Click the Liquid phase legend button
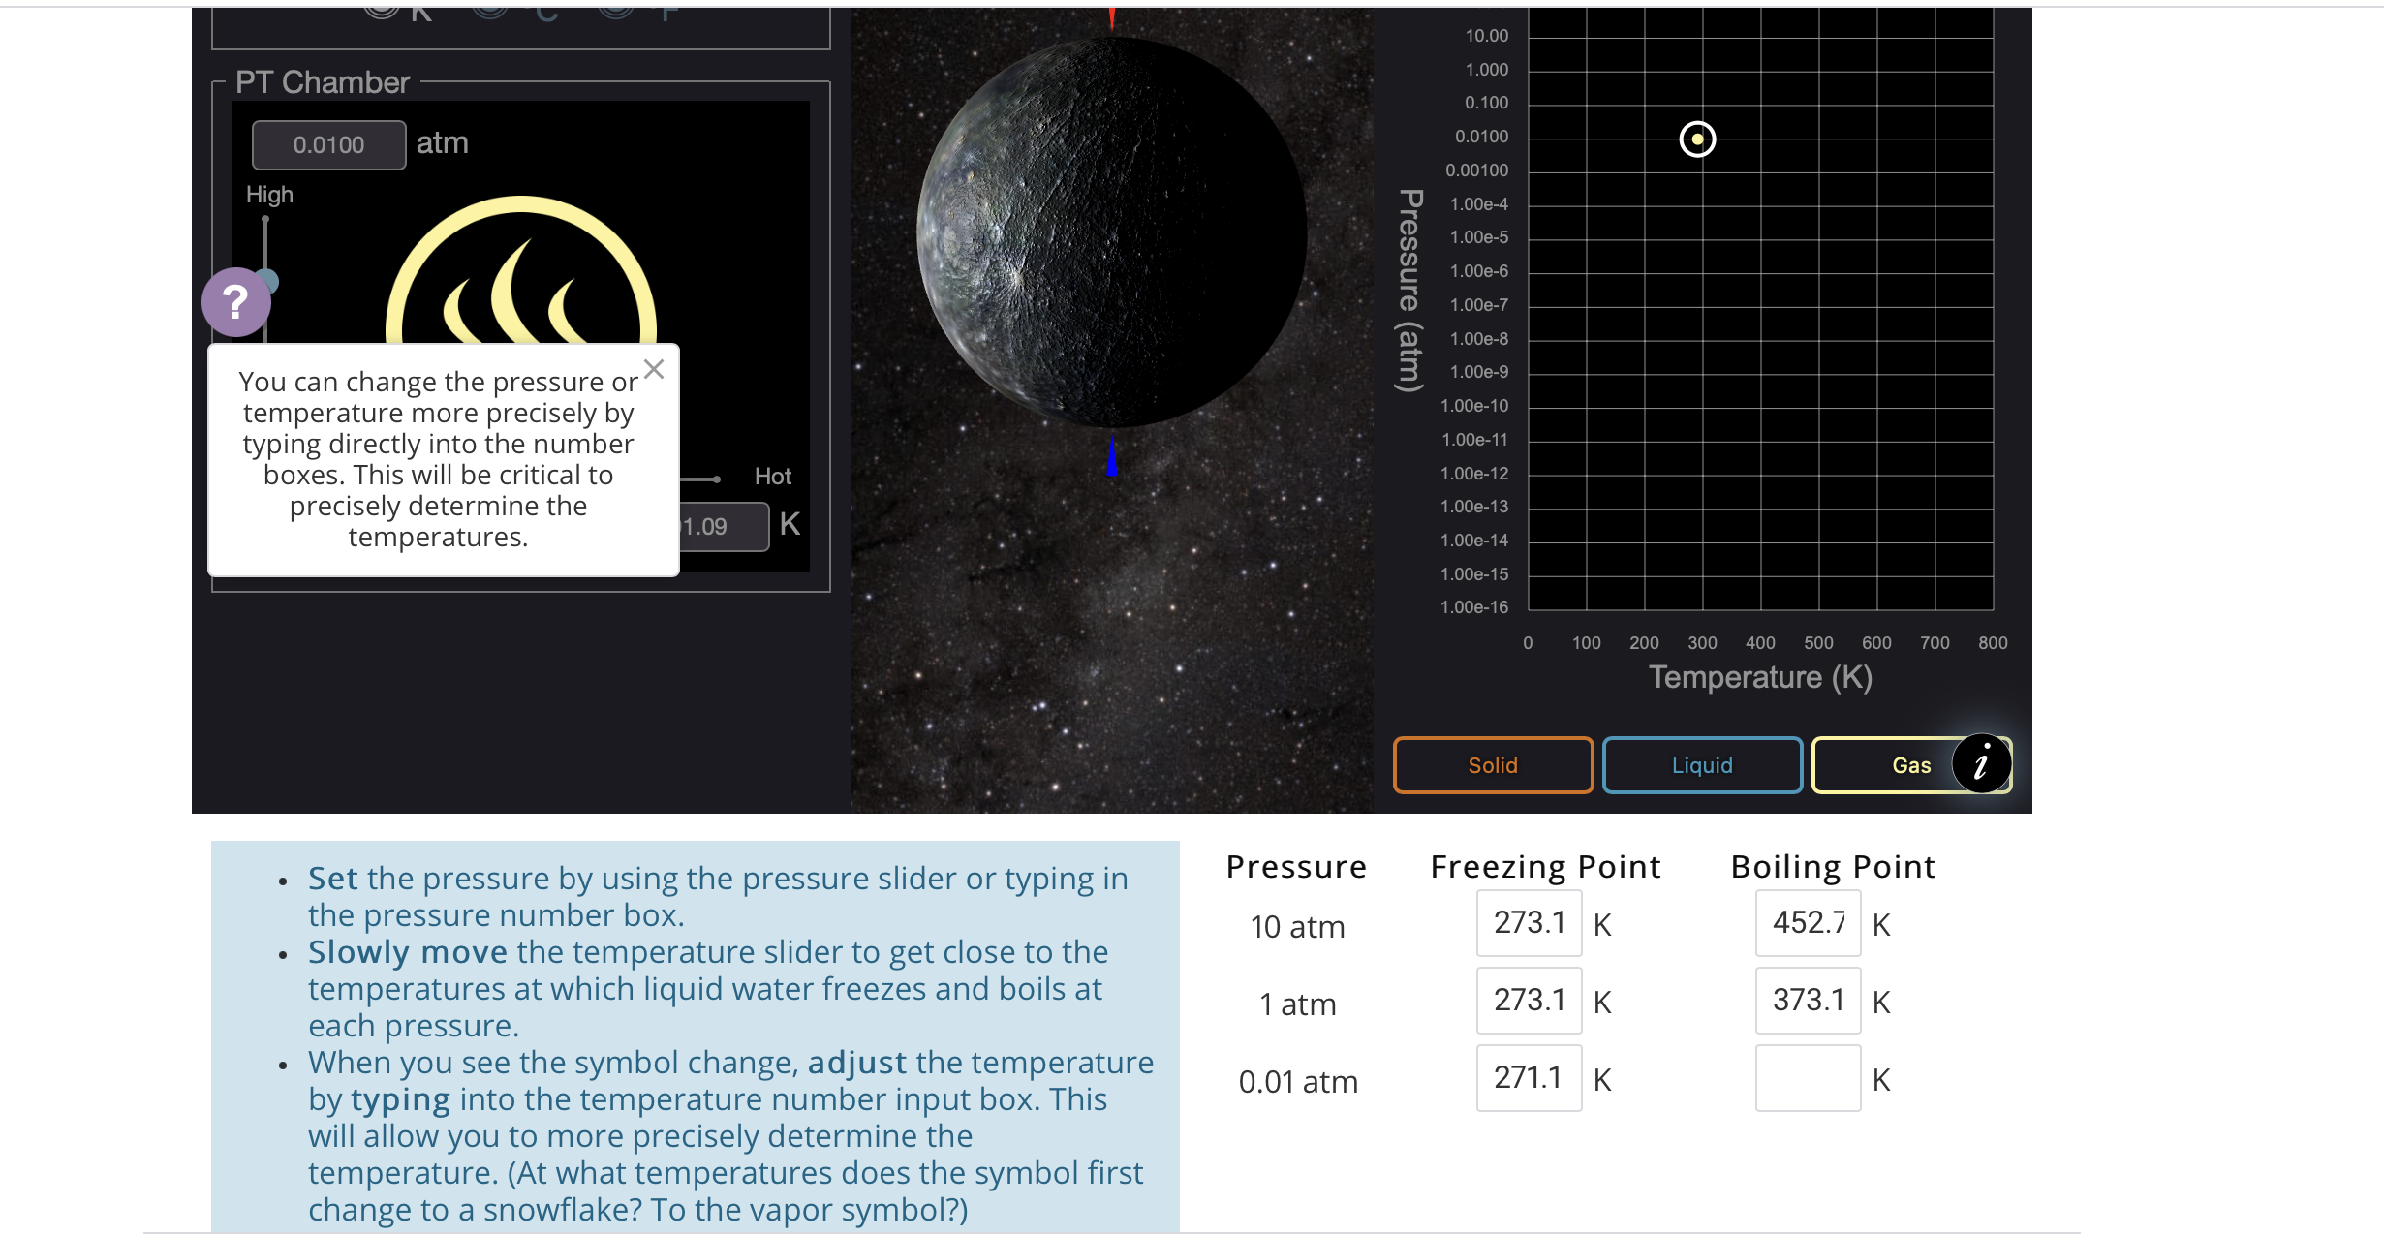2384x1236 pixels. (1701, 765)
